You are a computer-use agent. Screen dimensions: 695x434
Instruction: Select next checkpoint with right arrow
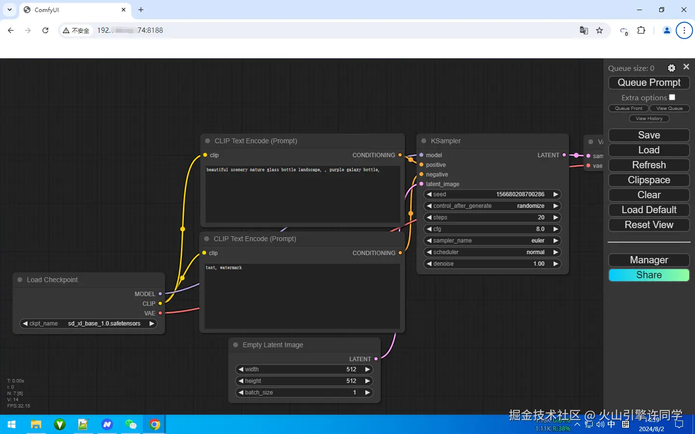(152, 324)
